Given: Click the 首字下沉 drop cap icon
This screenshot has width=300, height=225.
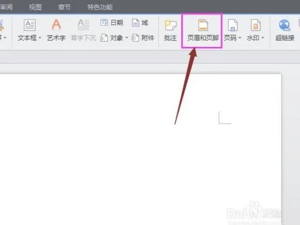Looking at the screenshot, I should point(84,24).
